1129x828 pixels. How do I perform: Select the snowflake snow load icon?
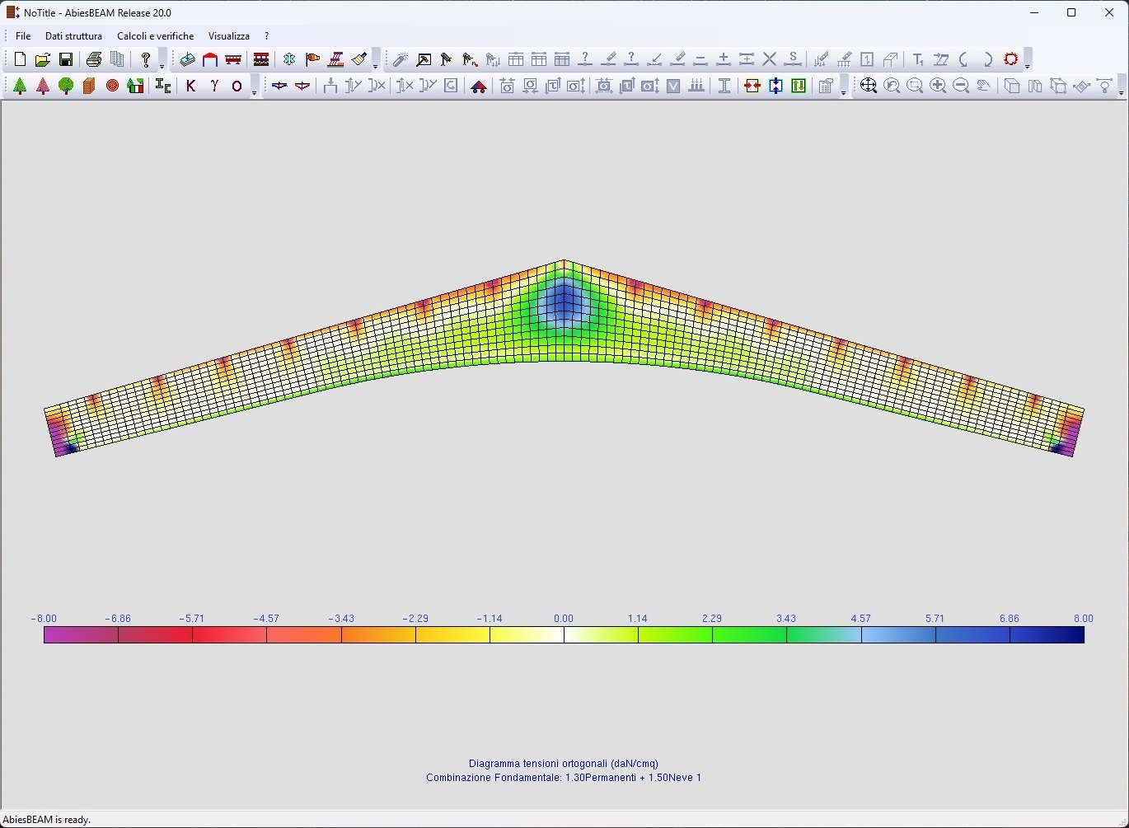(x=289, y=59)
